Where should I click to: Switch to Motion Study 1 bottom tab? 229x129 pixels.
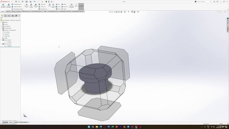pos(24,122)
